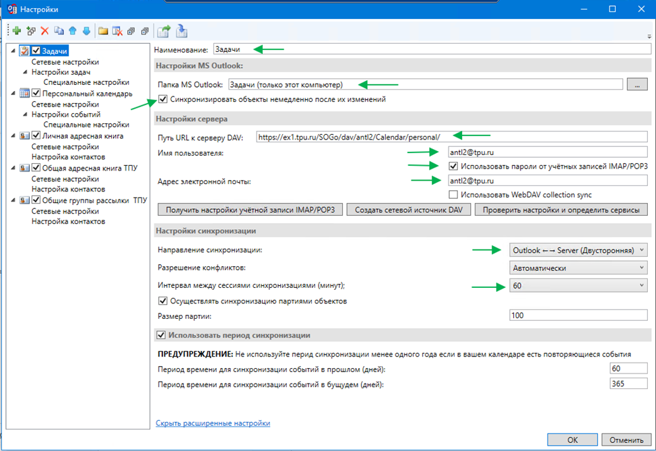Click the Имя пользователя input field
The height and width of the screenshot is (451, 656).
[548, 152]
